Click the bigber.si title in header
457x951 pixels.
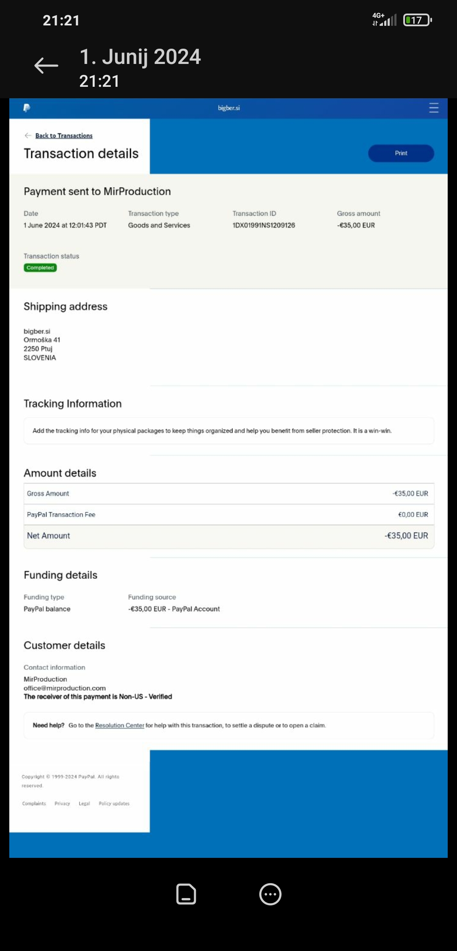click(x=229, y=108)
